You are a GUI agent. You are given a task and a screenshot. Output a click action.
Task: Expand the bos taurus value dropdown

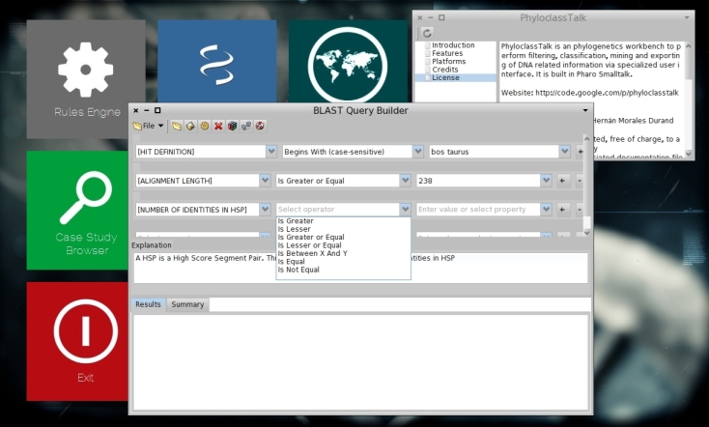(x=565, y=152)
